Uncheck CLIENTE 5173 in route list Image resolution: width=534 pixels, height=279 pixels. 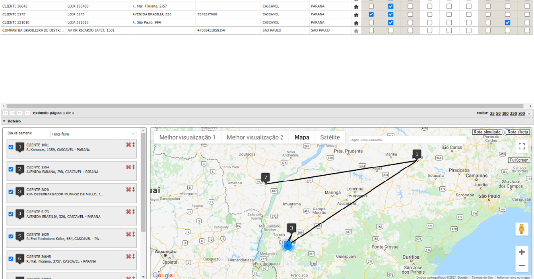click(11, 214)
